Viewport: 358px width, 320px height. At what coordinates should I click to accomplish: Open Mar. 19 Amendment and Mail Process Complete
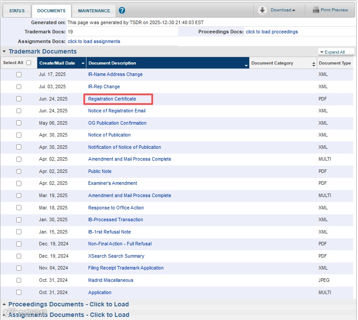129,195
